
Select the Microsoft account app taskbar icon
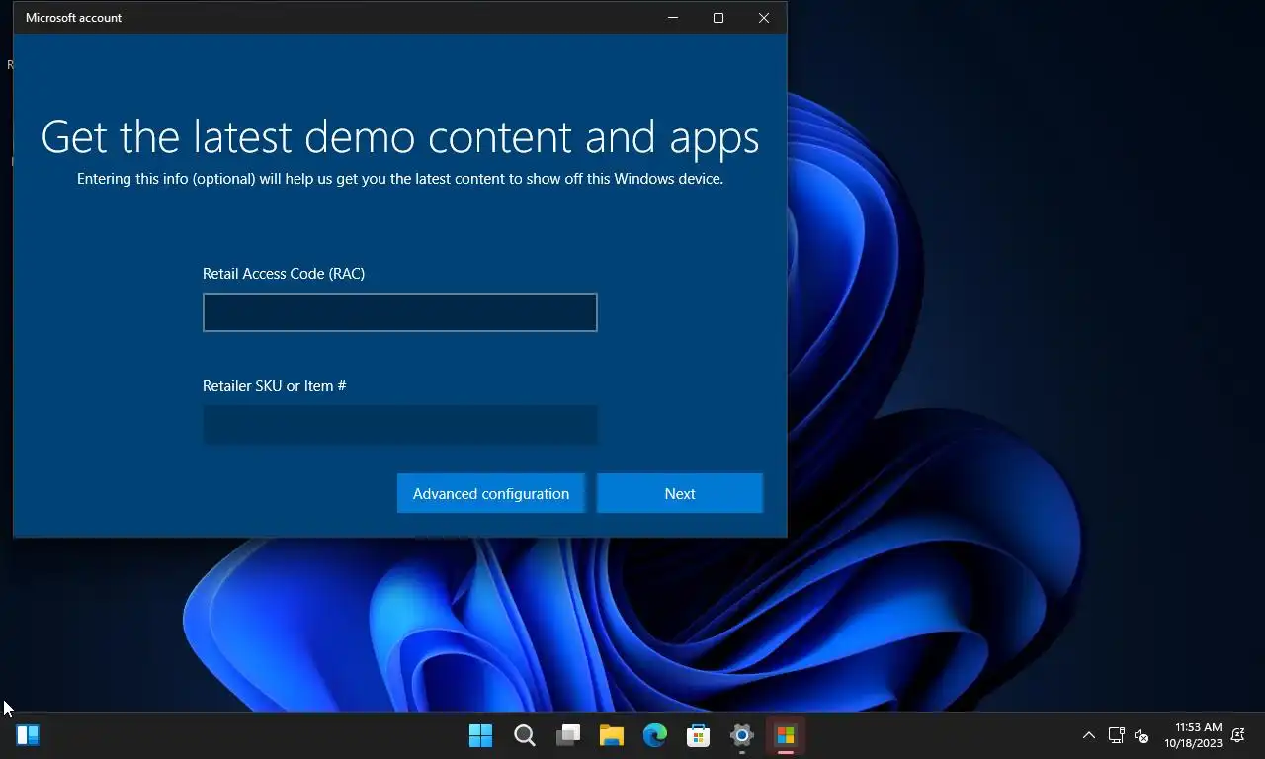tap(786, 735)
